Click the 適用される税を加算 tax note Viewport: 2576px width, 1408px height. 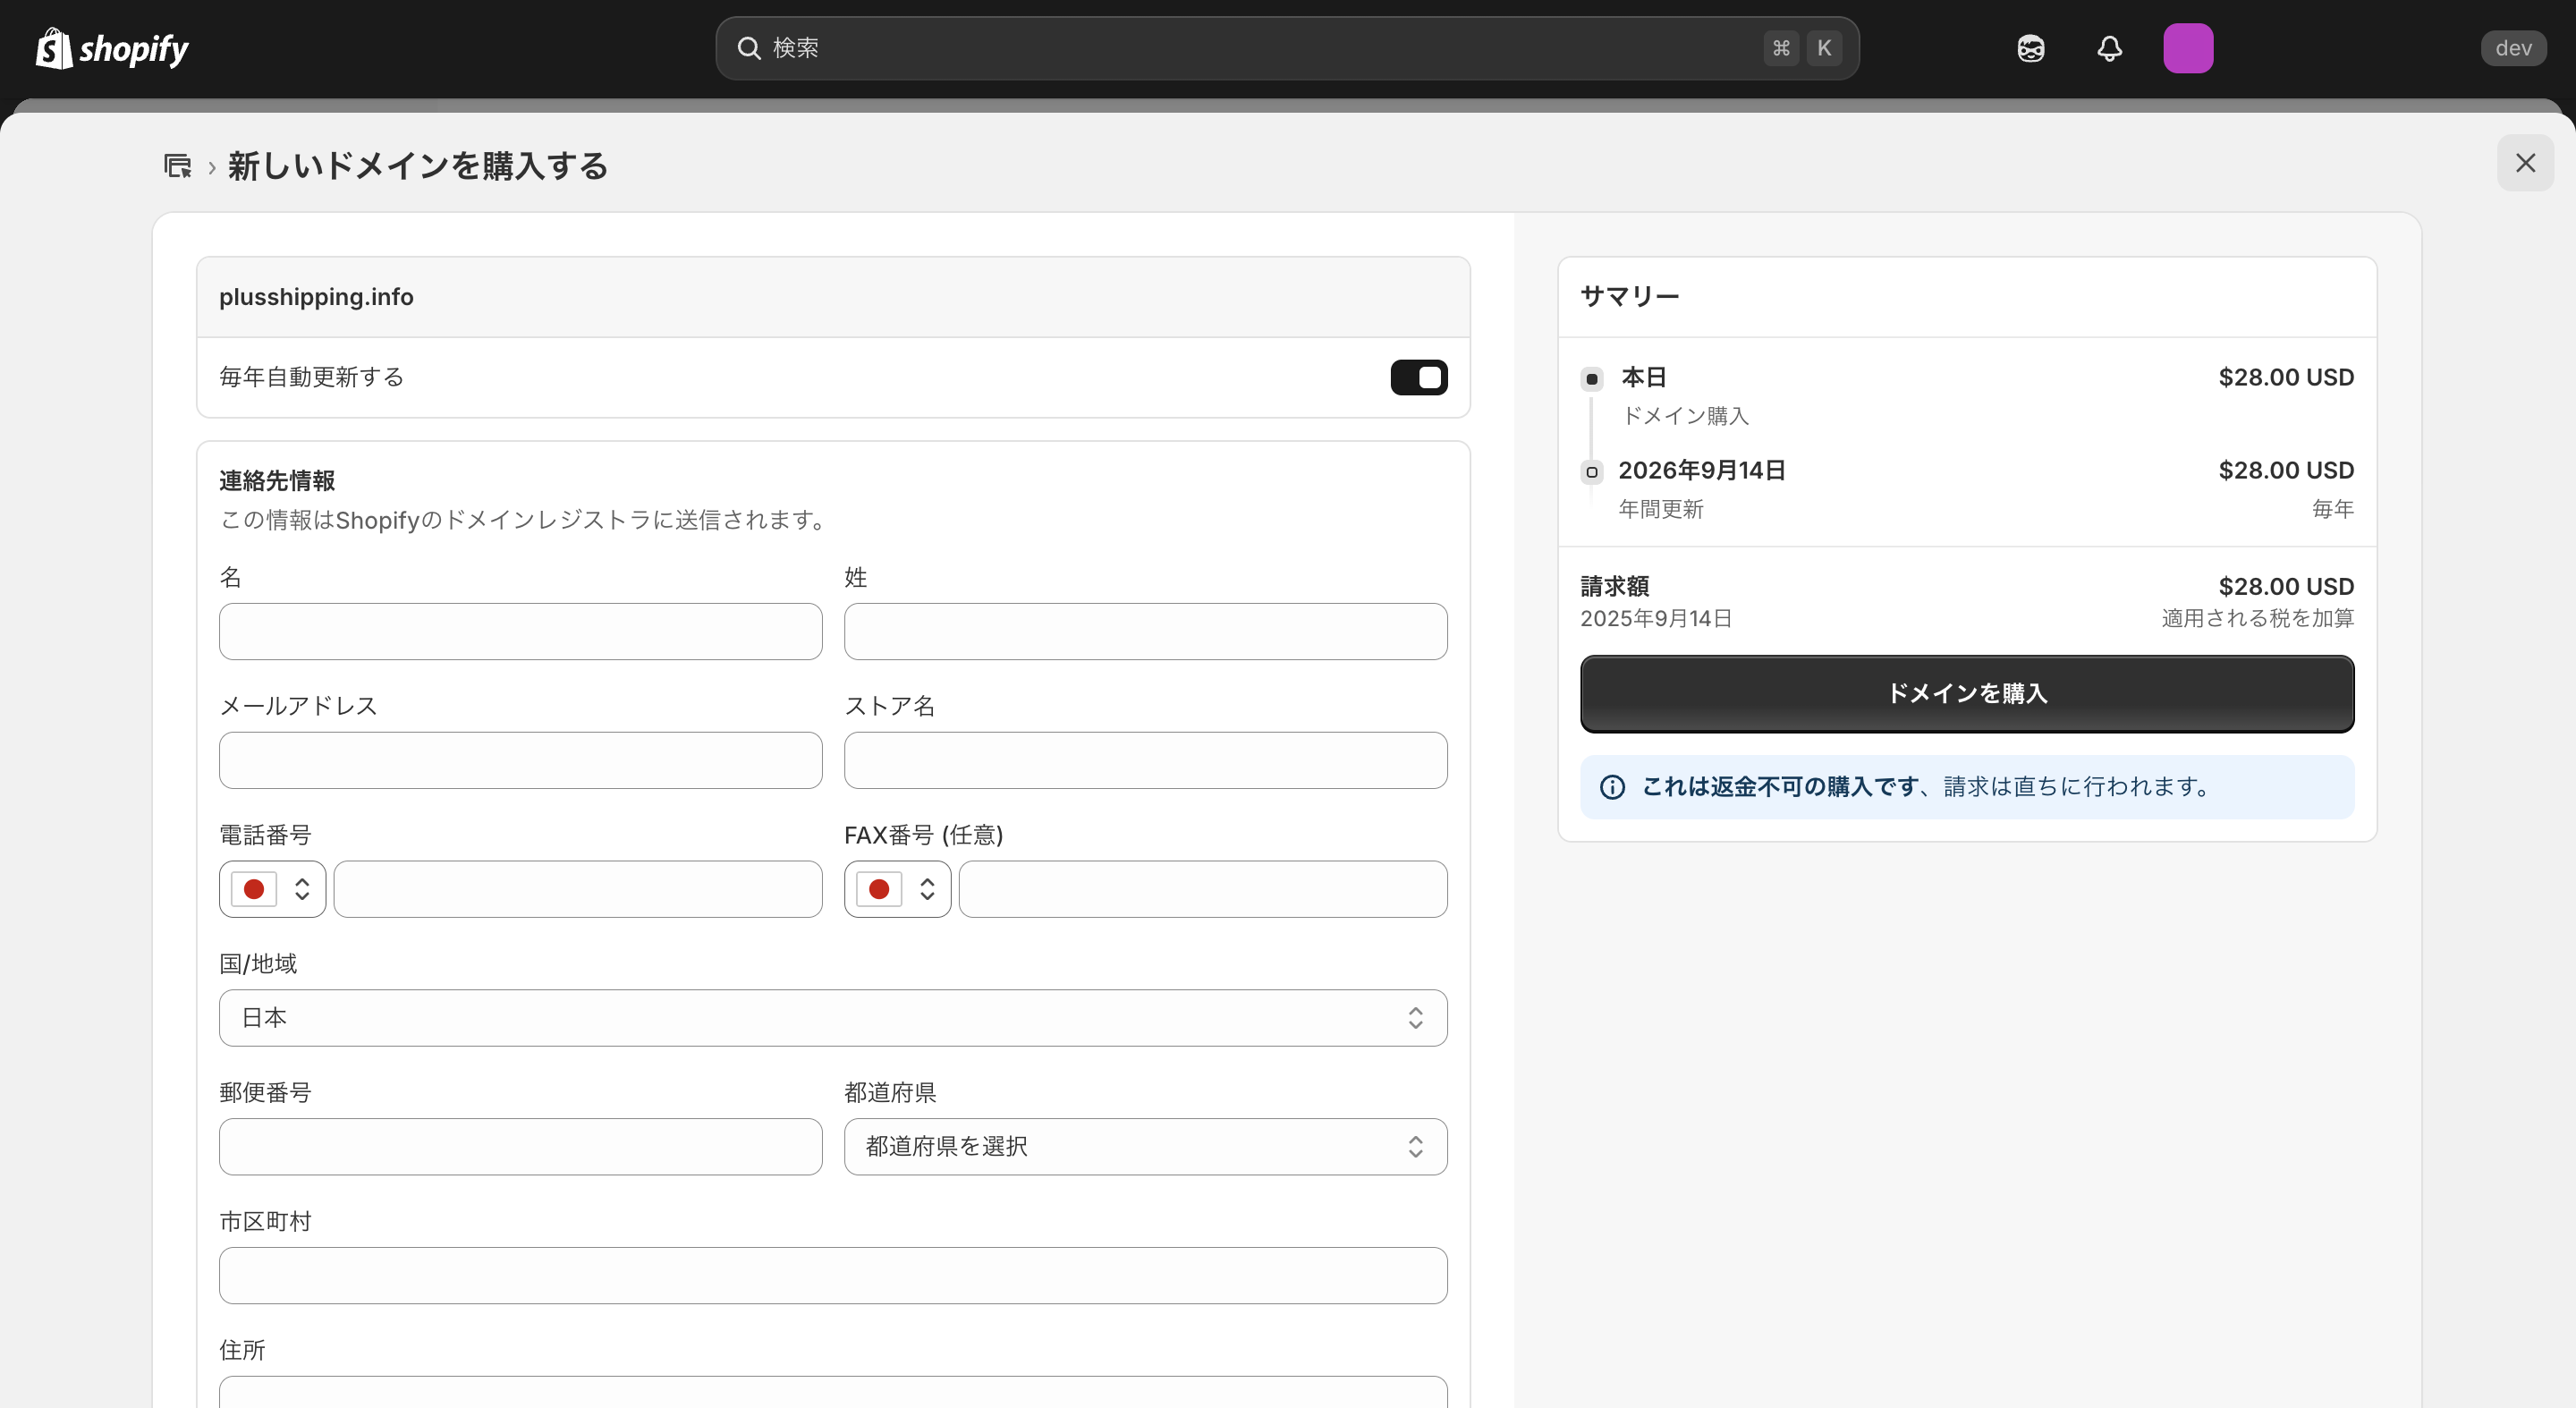[2257, 619]
